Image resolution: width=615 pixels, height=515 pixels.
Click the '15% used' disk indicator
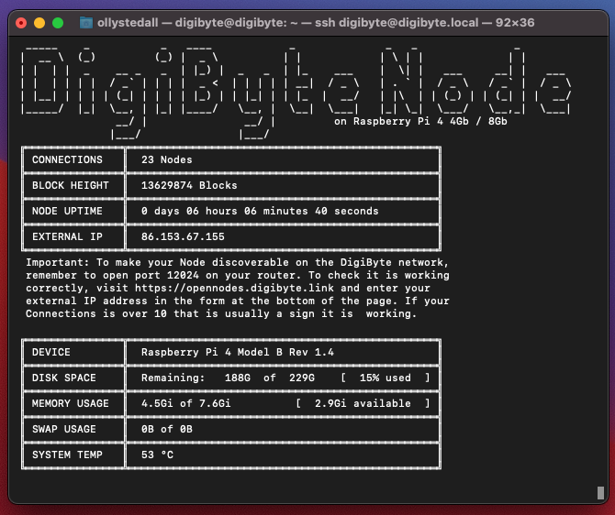click(386, 378)
